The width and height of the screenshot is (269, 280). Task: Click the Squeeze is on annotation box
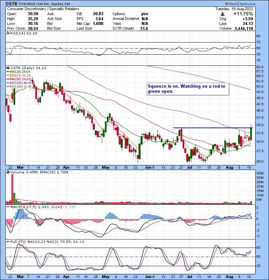188,89
